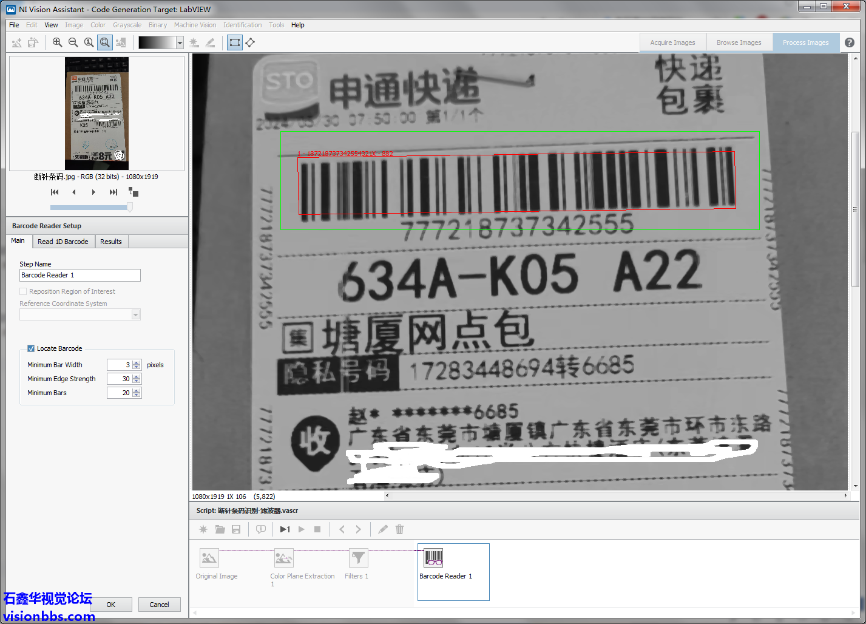Switch to the Read 1D Barcode tab

(63, 242)
